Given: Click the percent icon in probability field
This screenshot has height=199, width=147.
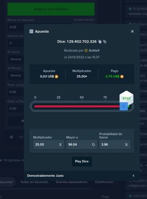Looking at the screenshot, I should tap(126, 144).
